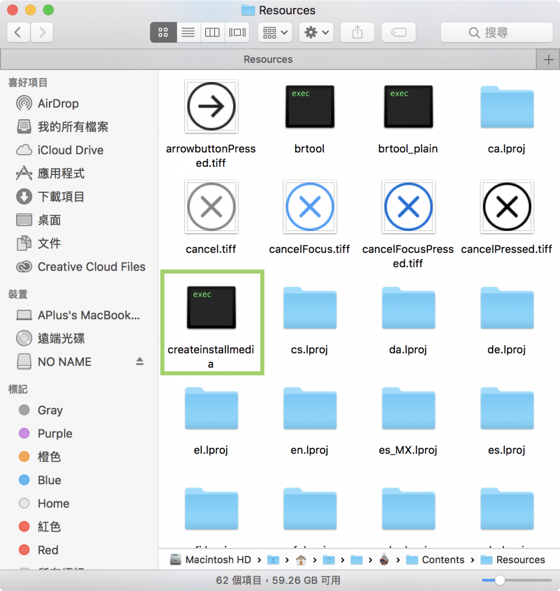Open the gear Action menu
The image size is (560, 591).
pyautogui.click(x=317, y=32)
